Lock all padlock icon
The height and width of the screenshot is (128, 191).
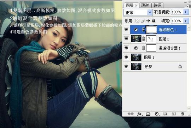(x=154, y=21)
